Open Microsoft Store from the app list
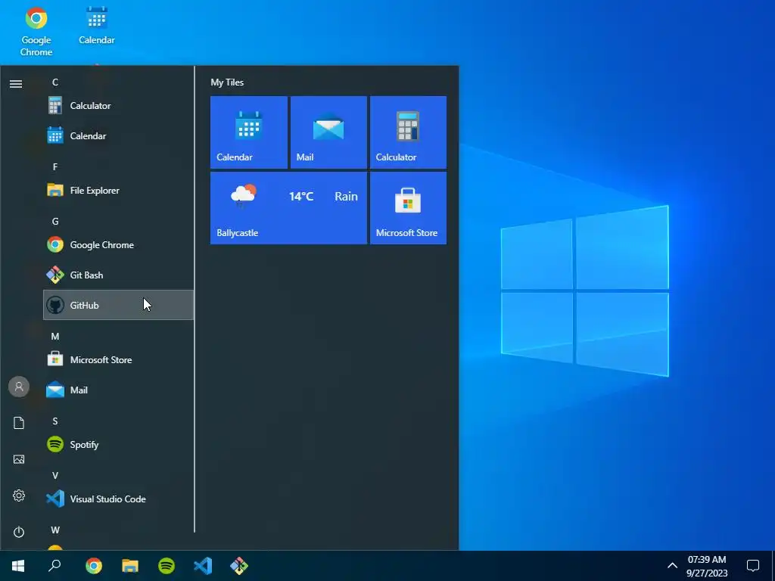This screenshot has width=775, height=581. point(118,359)
